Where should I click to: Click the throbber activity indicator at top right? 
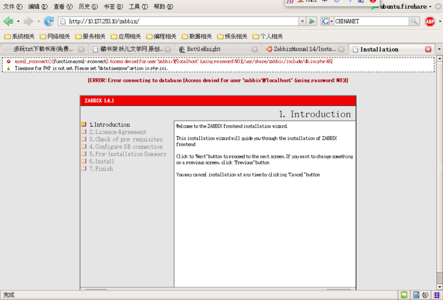point(439,6)
